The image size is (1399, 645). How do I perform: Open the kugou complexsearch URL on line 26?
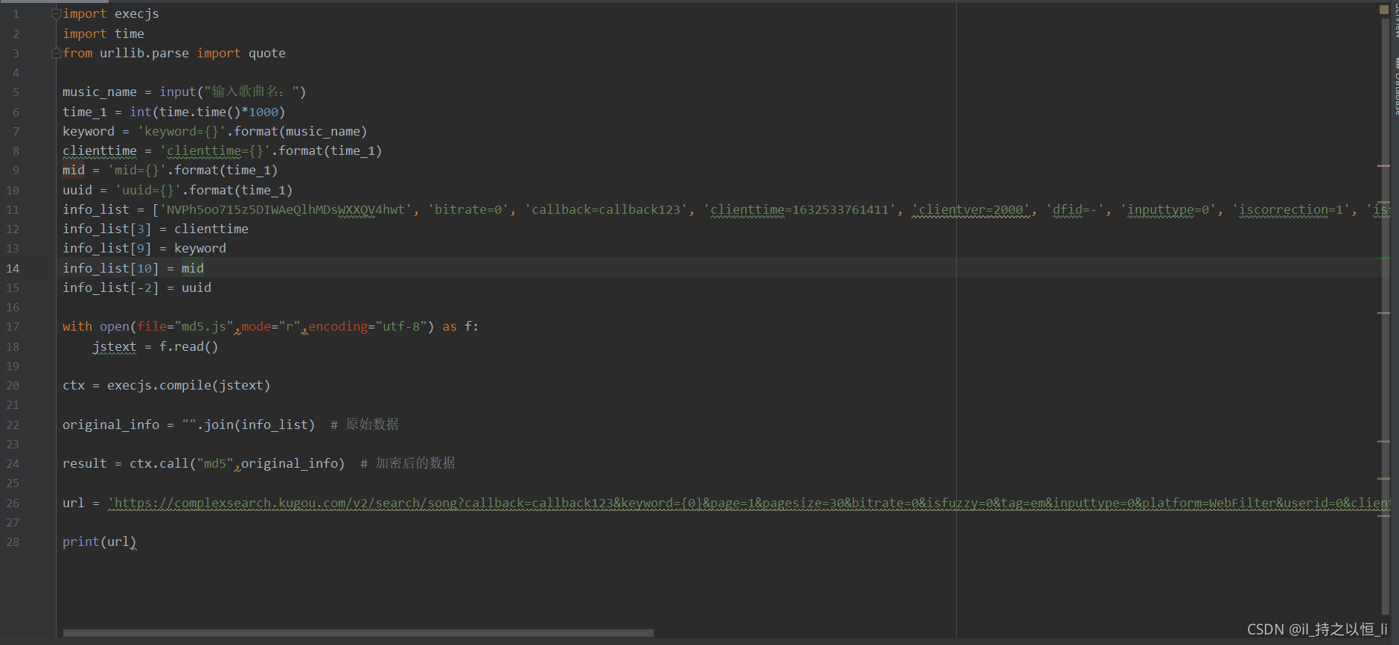(x=748, y=503)
